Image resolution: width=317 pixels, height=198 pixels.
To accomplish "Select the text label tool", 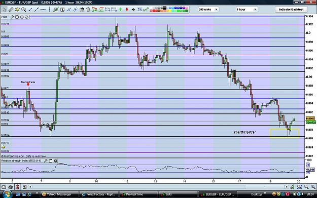I will tap(62, 9).
